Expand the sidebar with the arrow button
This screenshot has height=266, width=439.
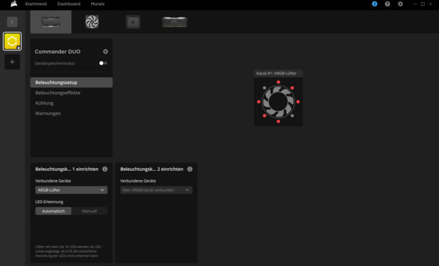[x=12, y=22]
